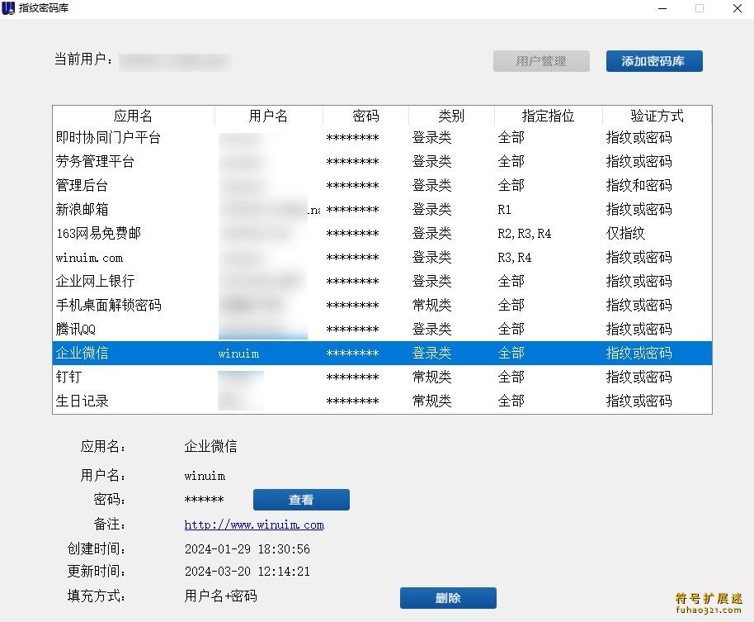Open the http://www.winuim.com link
754x622 pixels.
[254, 525]
